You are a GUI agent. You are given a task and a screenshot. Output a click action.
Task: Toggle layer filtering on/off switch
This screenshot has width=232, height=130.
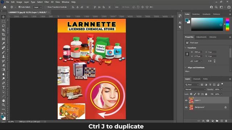[222, 84]
